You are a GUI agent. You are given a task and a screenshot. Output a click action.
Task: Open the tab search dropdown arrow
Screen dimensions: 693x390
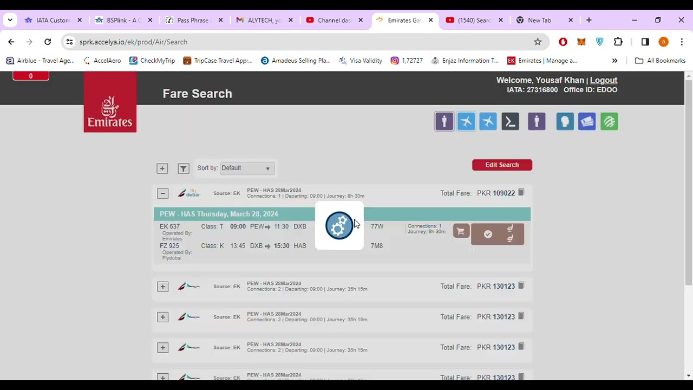click(x=10, y=20)
